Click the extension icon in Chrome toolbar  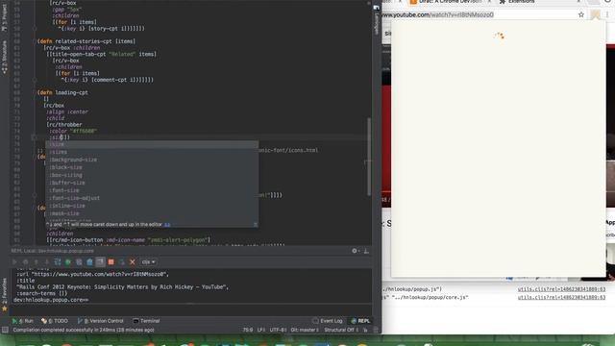click(x=596, y=14)
